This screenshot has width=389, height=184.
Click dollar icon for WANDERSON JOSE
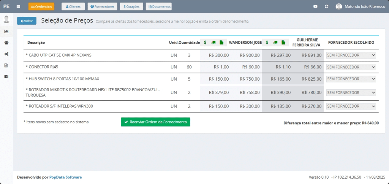[205, 43]
